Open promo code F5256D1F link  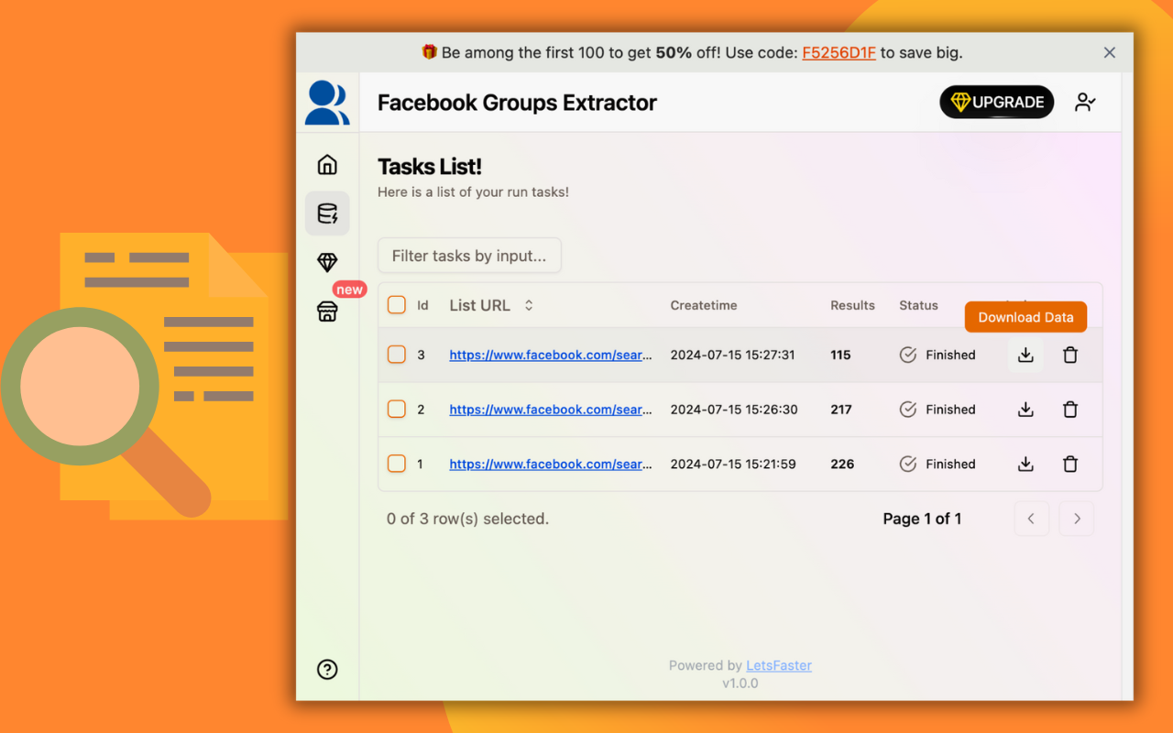coord(839,53)
